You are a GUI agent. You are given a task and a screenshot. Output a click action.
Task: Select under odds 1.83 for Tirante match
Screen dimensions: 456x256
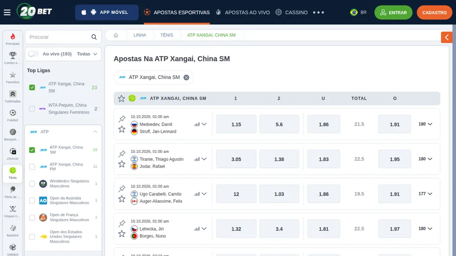coord(324,159)
